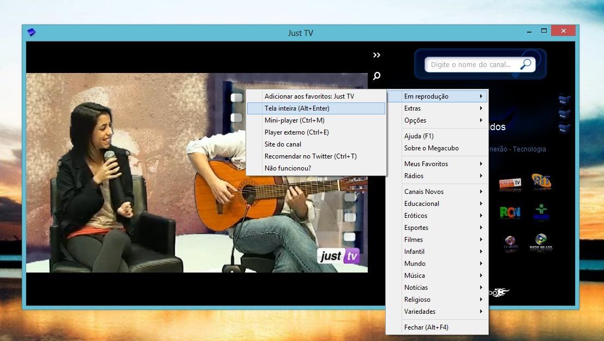Expand the Esportes category
Image resolution: width=604 pixels, height=341 pixels.
437,227
